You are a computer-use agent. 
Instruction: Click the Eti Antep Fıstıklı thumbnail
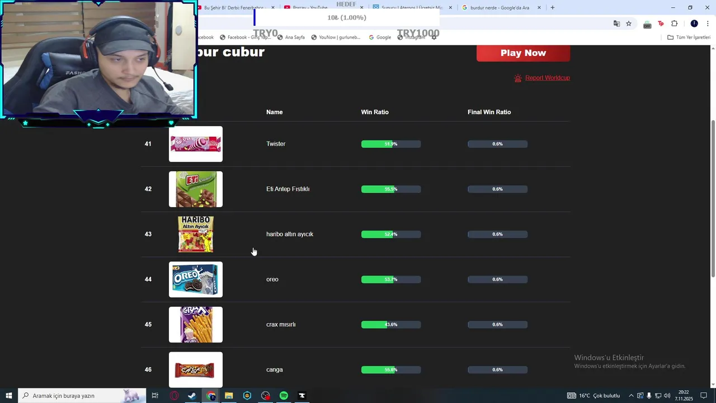(x=196, y=189)
